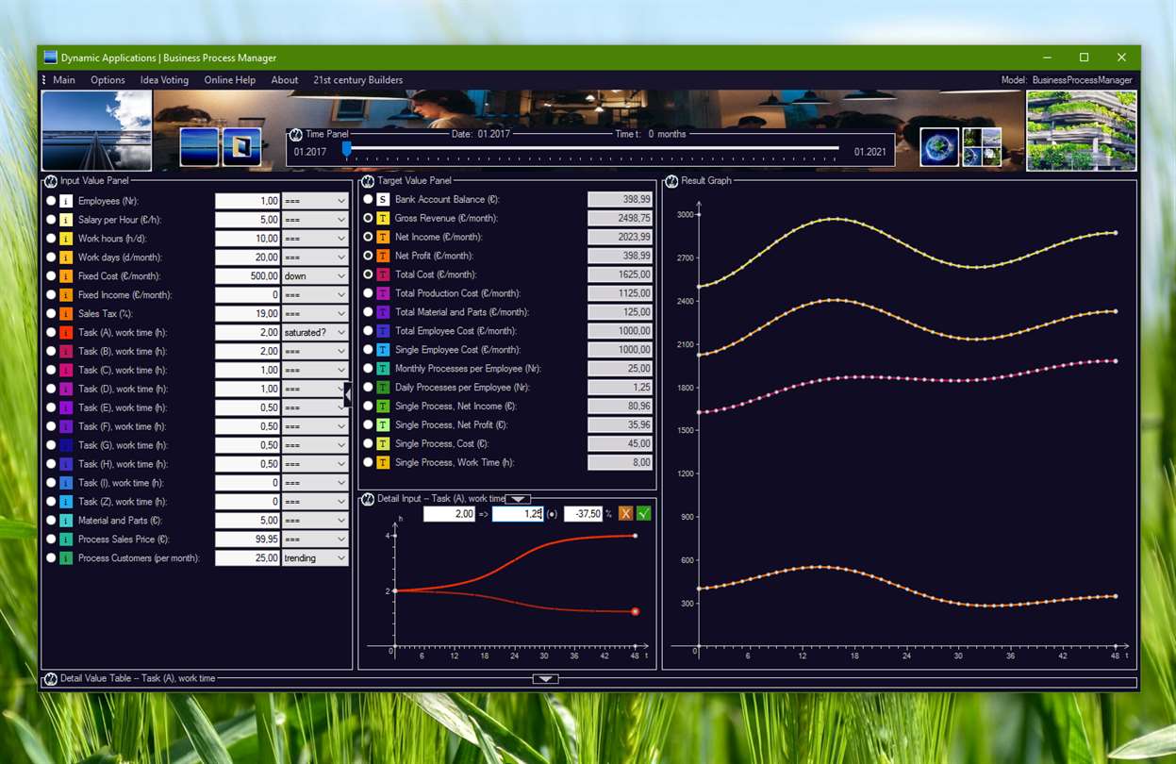Click the door-frame icon in the banner

(241, 147)
